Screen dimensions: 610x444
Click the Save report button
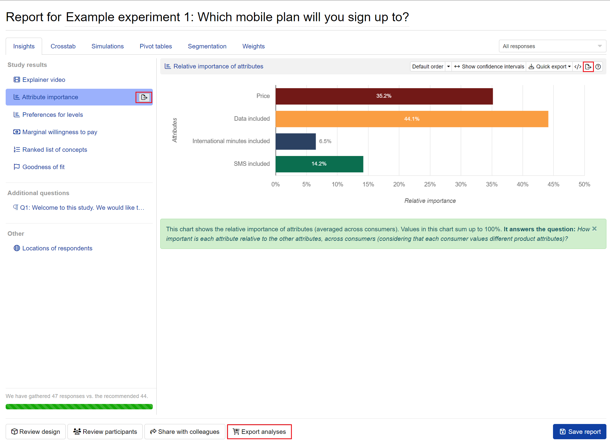click(578, 432)
